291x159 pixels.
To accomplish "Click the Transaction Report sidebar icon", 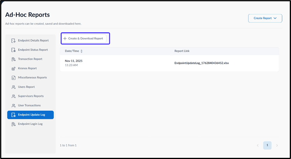I will pos(14,59).
